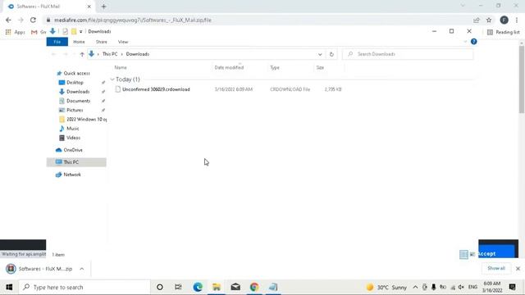Bookmark this page star icon
525x295 pixels.
pyautogui.click(x=489, y=20)
